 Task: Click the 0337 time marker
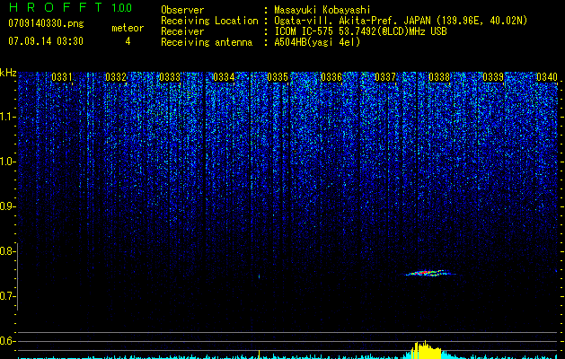click(385, 77)
